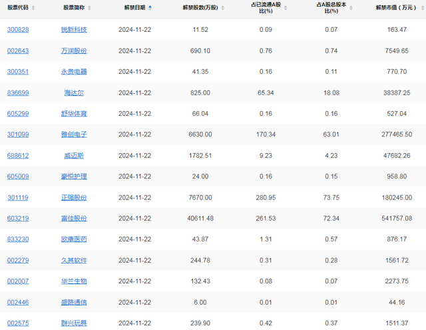Image resolution: width=426 pixels, height=330 pixels.
Task: Open 舒华体育 stock name link
Action: (74, 114)
